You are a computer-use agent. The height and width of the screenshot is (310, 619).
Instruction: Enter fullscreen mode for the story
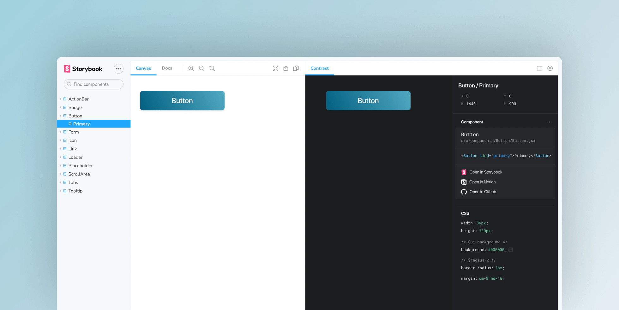(x=275, y=68)
